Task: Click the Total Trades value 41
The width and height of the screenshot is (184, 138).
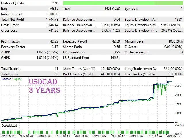Action: click(56, 69)
